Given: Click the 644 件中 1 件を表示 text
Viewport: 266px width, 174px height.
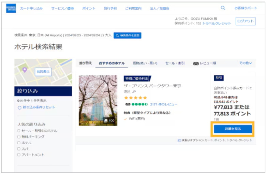Looking at the screenshot, I should pyautogui.click(x=32, y=101).
